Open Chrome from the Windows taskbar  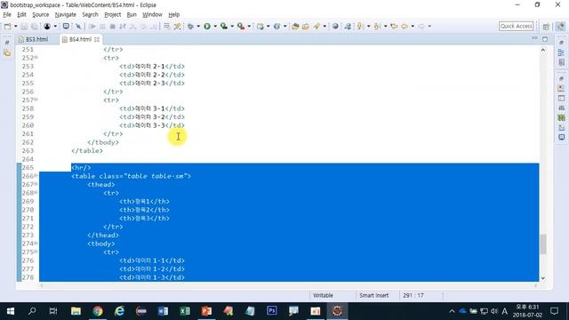click(x=98, y=311)
